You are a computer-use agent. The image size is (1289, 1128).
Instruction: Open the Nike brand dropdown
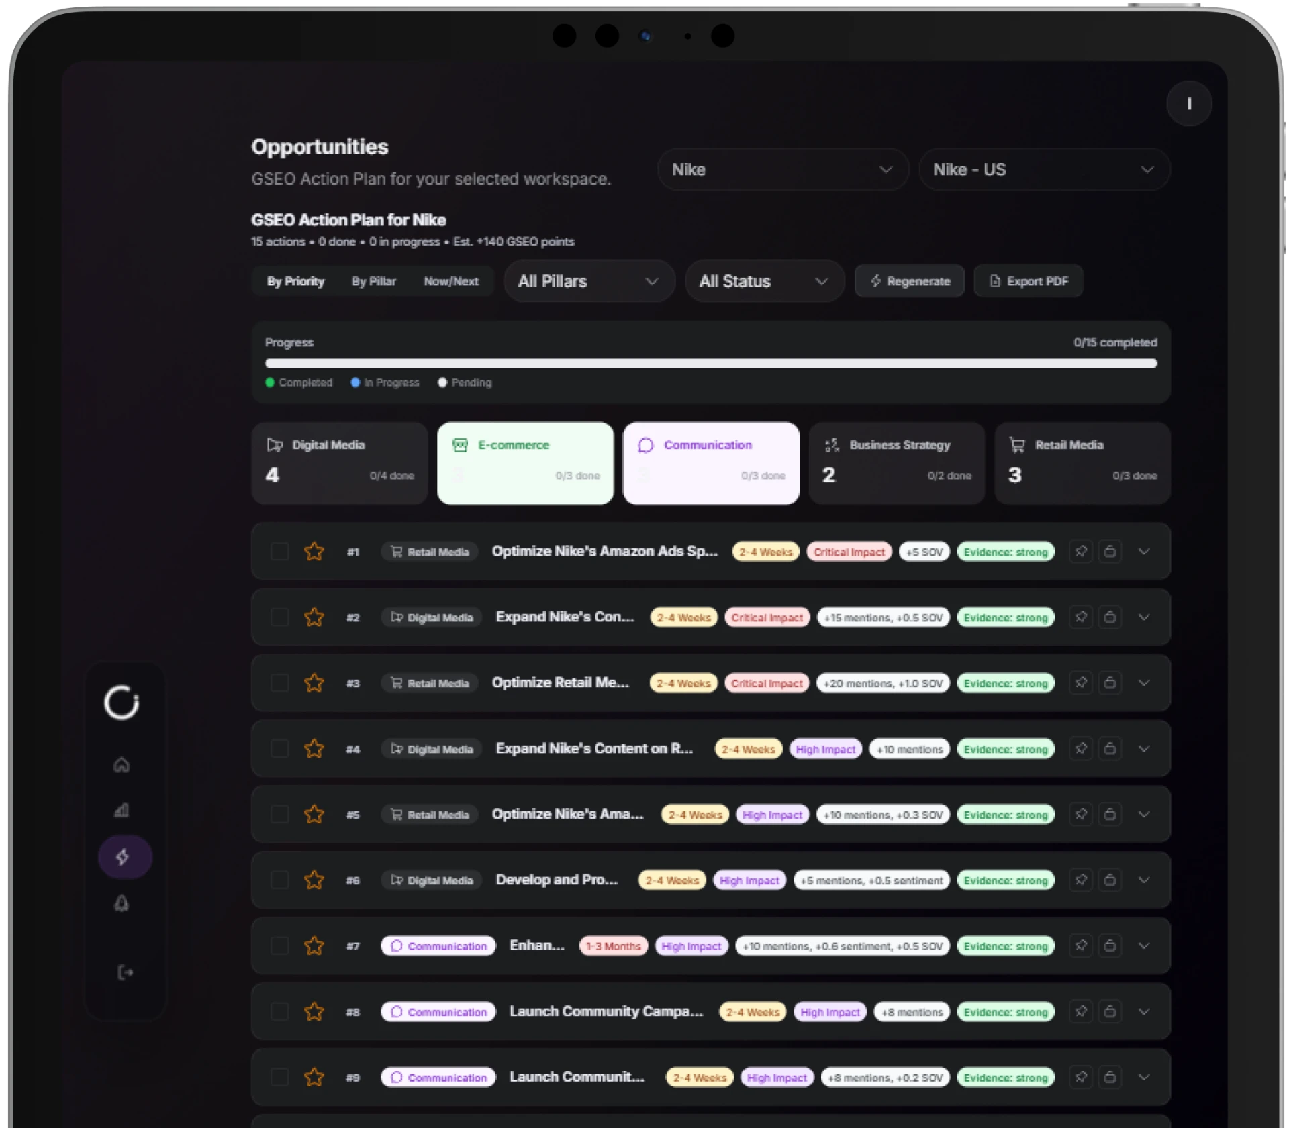pyautogui.click(x=783, y=170)
